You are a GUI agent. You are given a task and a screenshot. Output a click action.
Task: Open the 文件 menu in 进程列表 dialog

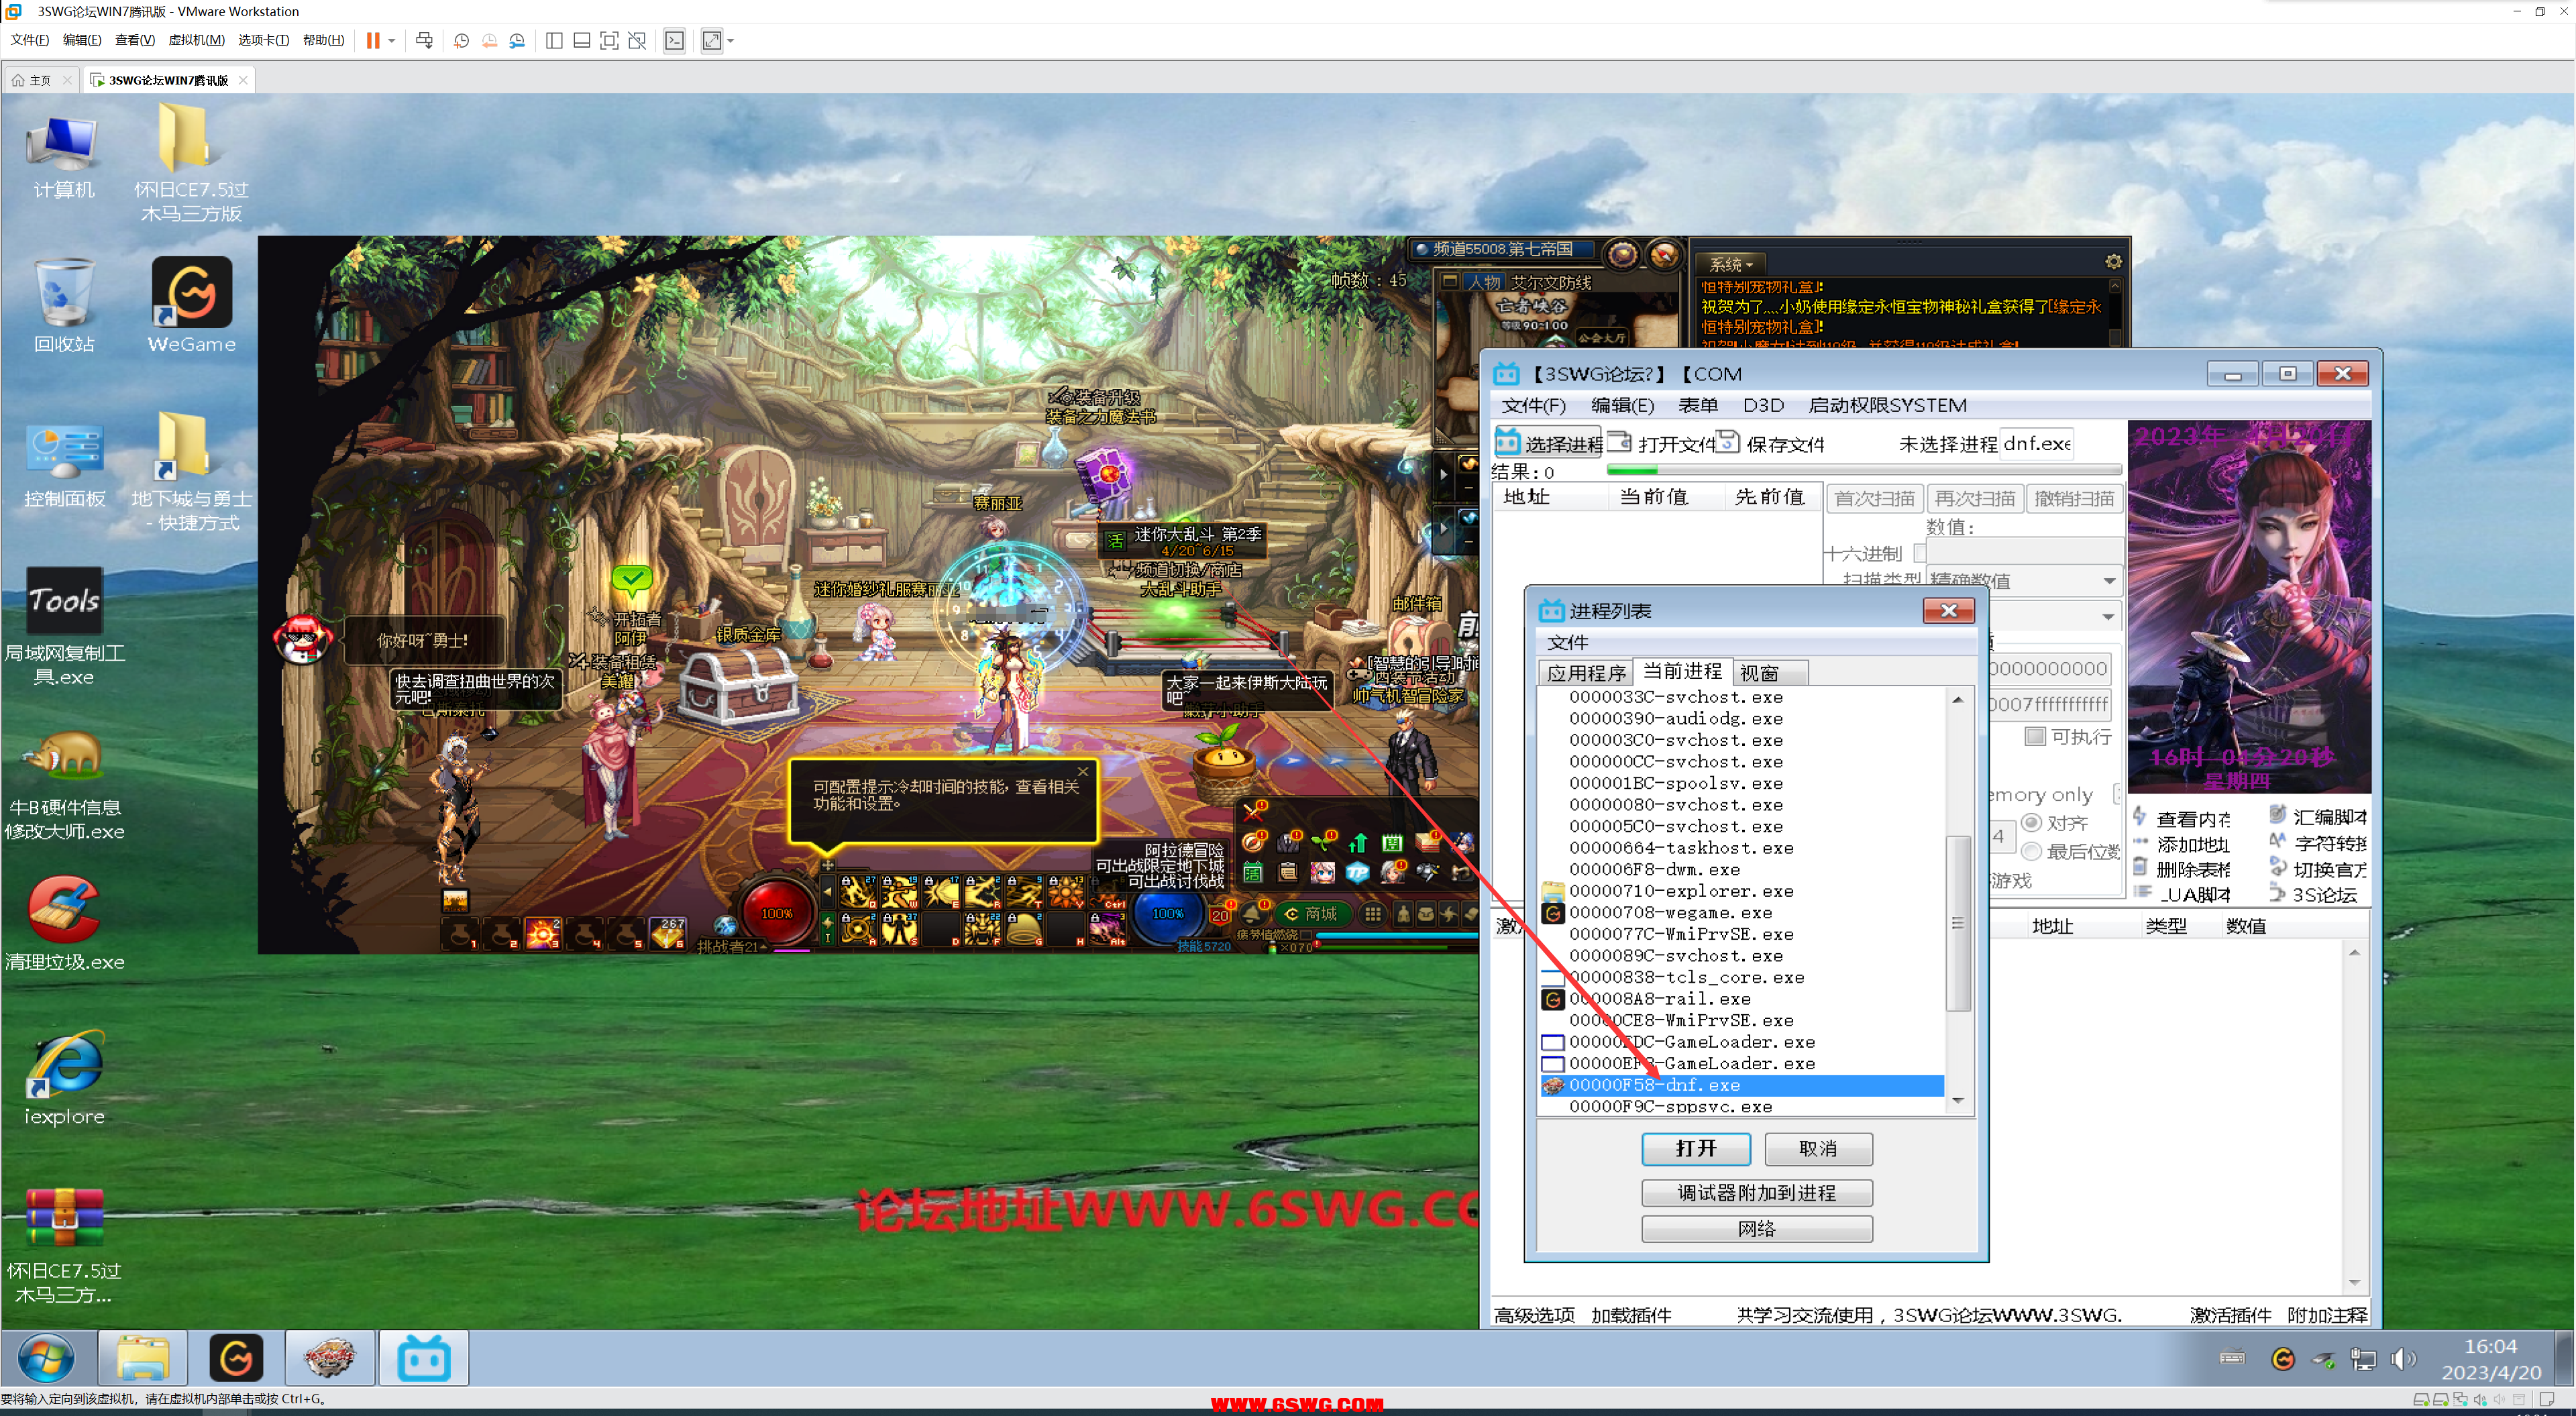1567,642
